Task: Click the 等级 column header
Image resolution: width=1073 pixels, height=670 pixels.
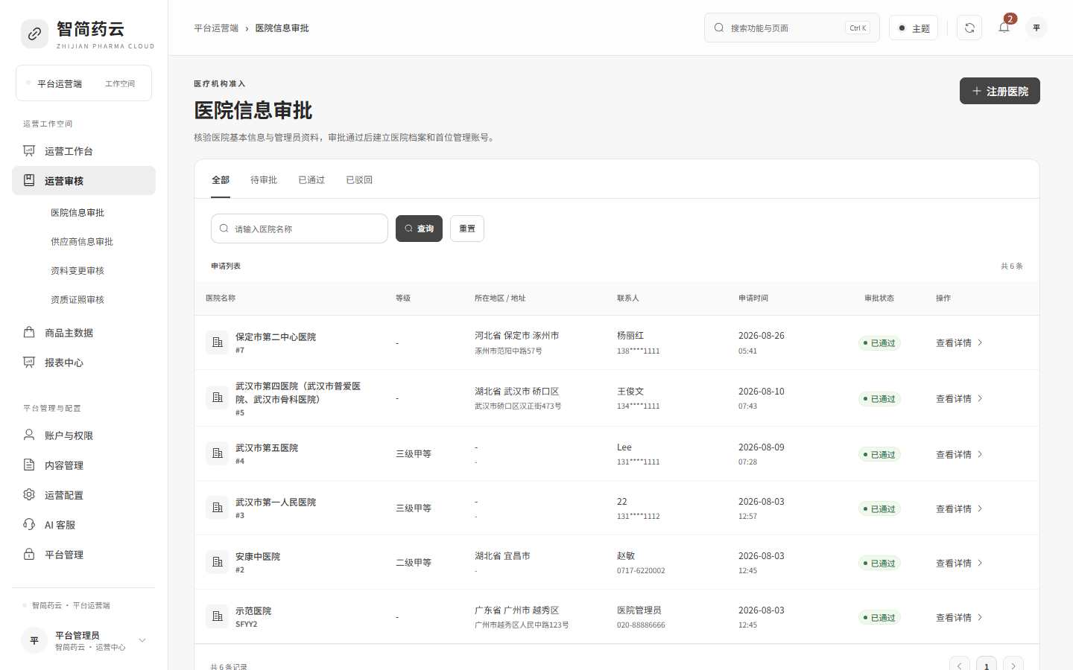Action: [x=403, y=299]
